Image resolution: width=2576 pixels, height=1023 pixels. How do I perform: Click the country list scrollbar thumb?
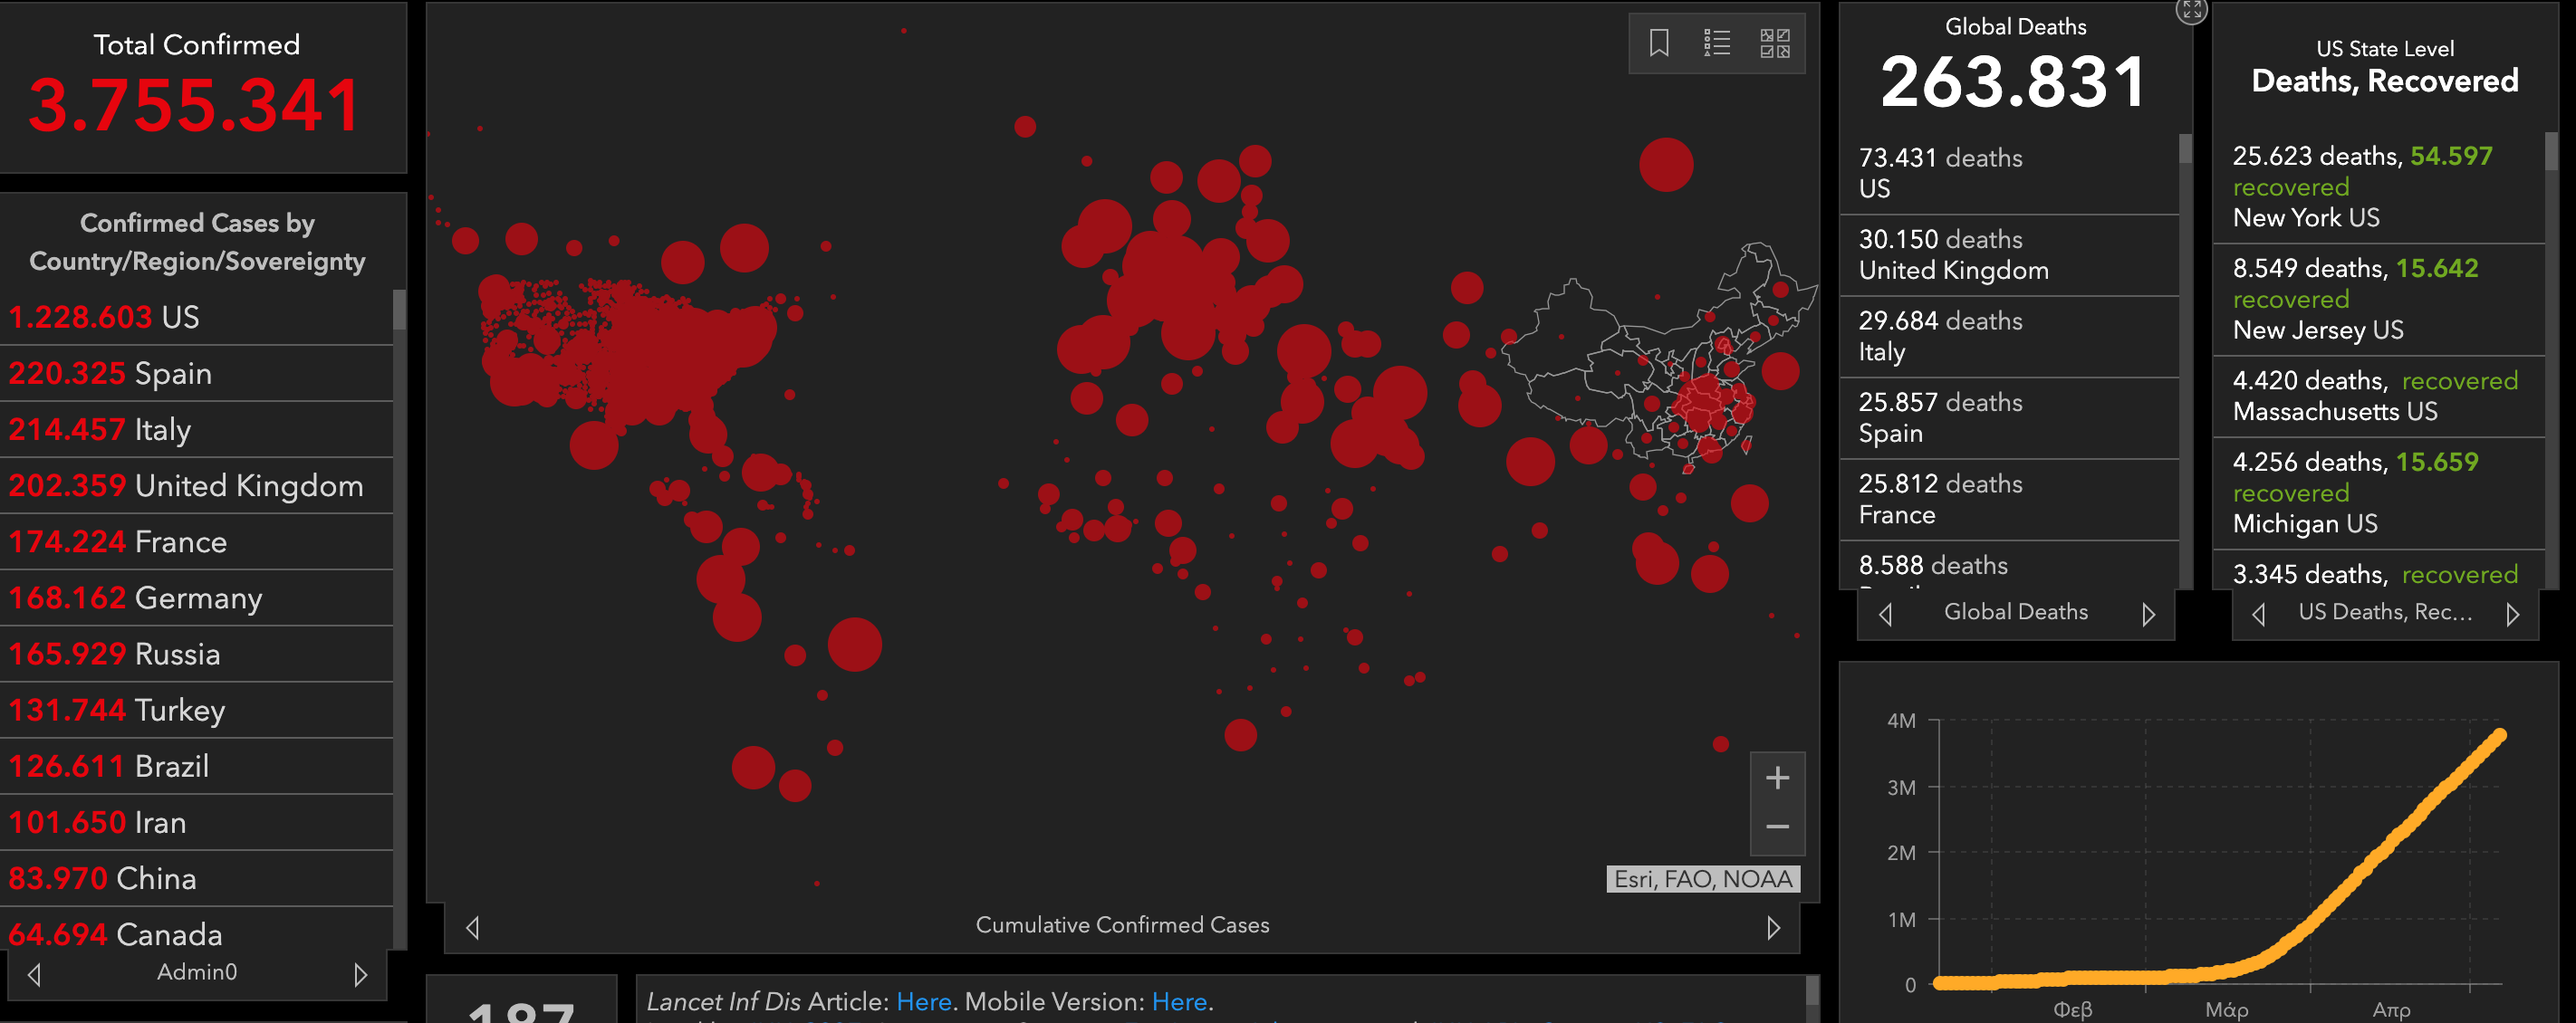coord(399,310)
